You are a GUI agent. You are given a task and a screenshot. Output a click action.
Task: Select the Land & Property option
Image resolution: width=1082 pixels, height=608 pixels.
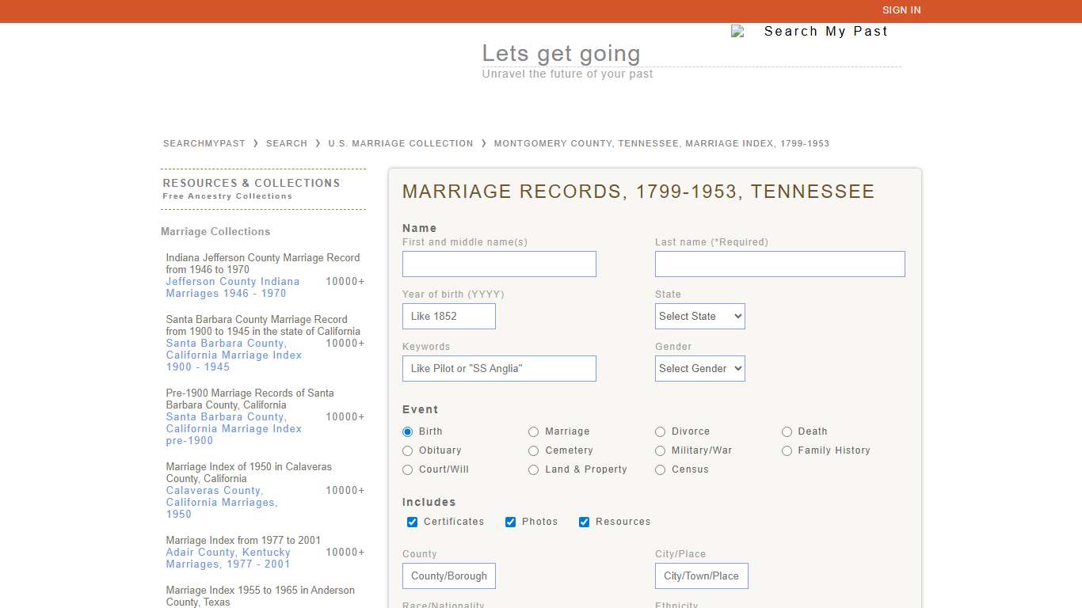(534, 469)
